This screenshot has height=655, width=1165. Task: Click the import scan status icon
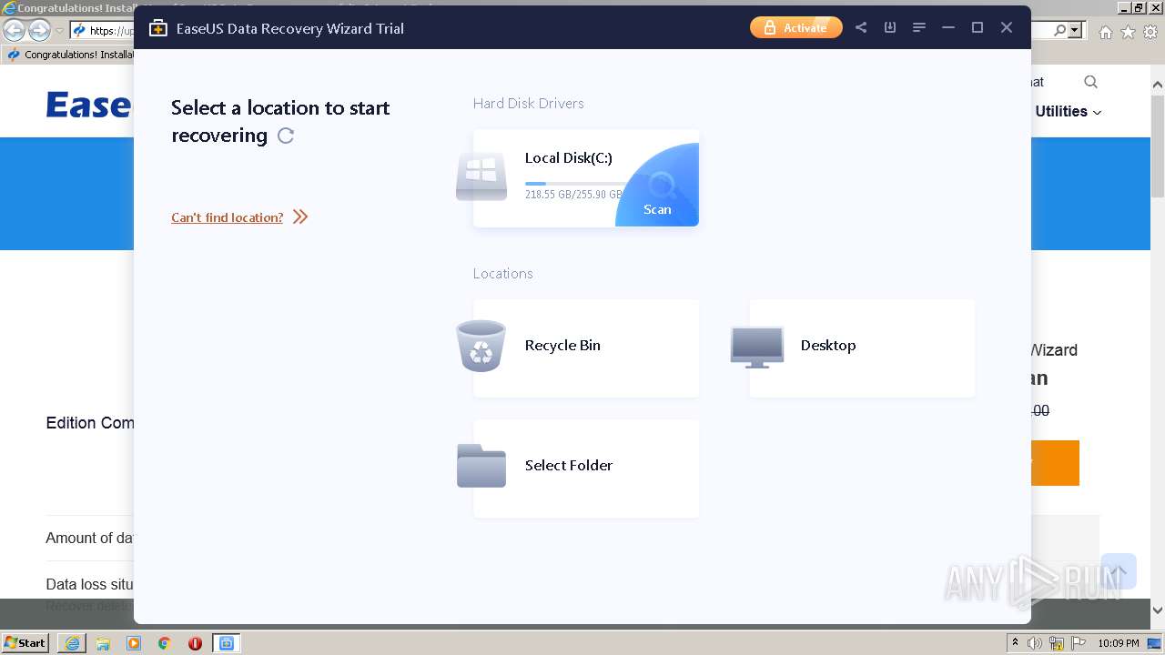890,27
